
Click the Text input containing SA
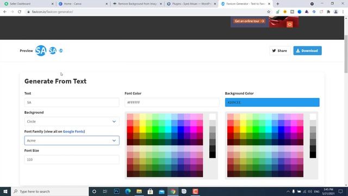72,102
